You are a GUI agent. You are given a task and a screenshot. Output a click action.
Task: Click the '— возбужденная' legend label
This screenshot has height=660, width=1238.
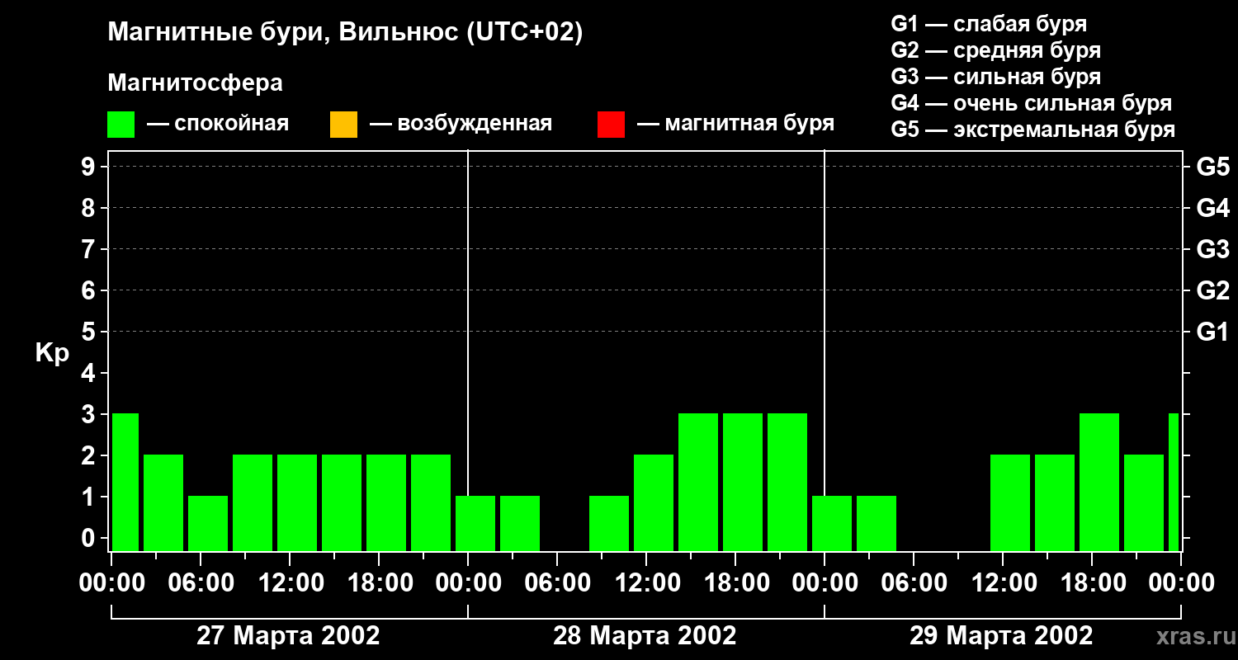coord(461,124)
